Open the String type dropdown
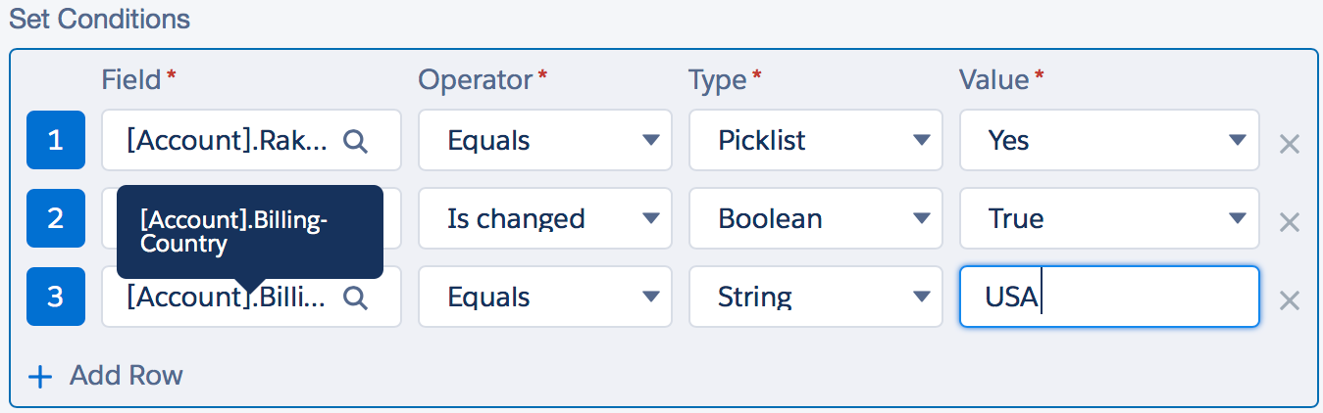Viewport: 1323px width, 413px height. tap(815, 297)
